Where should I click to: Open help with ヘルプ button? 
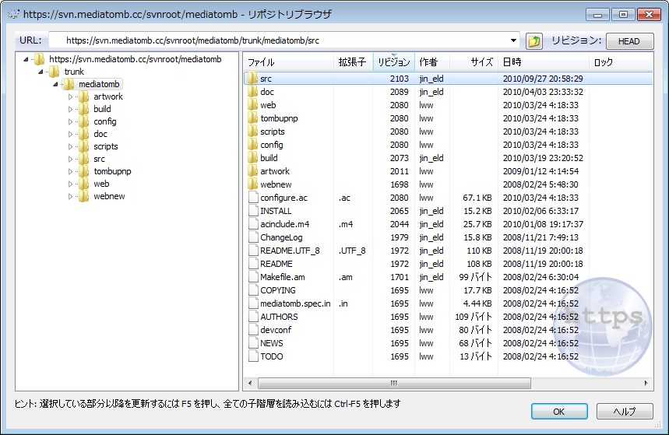click(625, 412)
